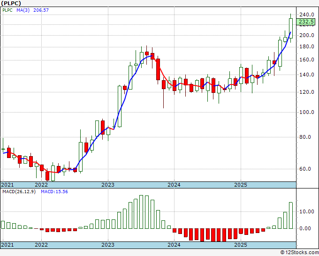Click the 240.0 price axis label
Screen dimensions: 319x256
pyautogui.click(x=307, y=15)
